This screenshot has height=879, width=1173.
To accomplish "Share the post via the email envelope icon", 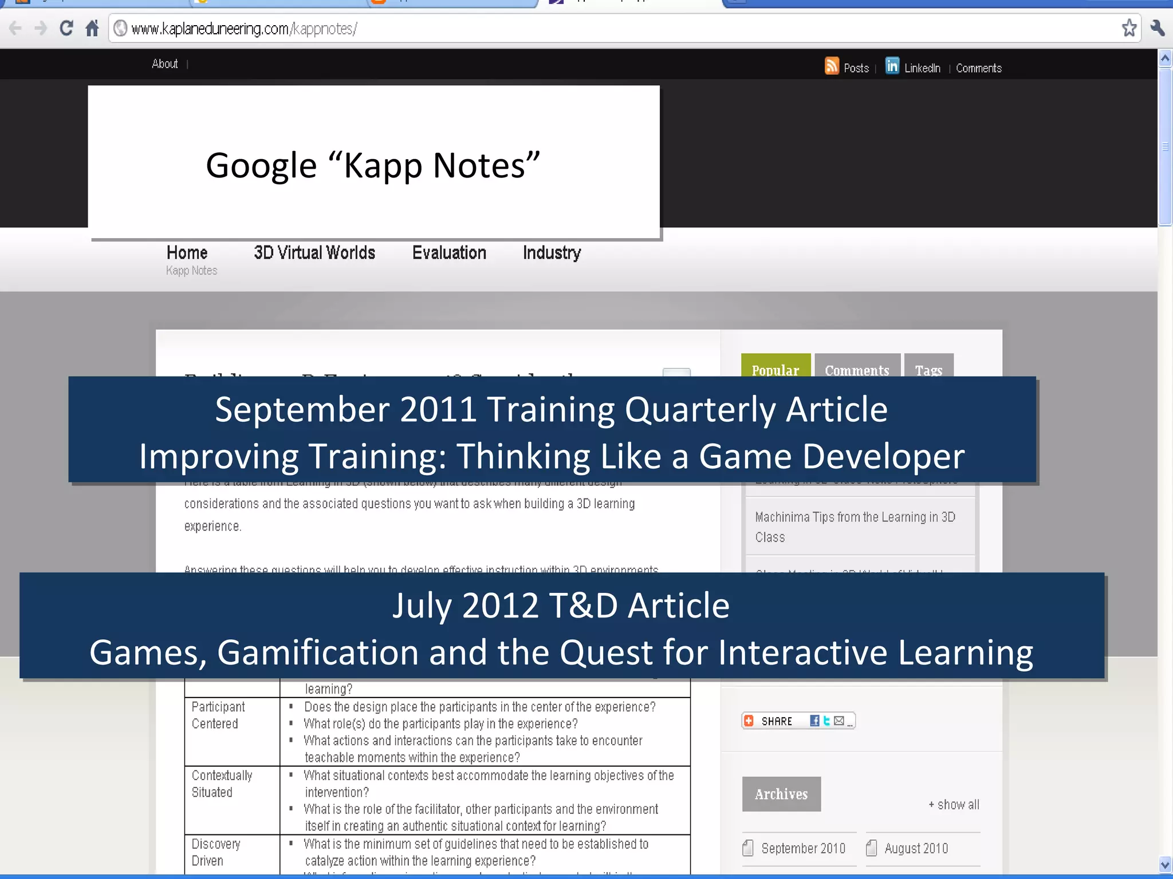I will coord(839,721).
